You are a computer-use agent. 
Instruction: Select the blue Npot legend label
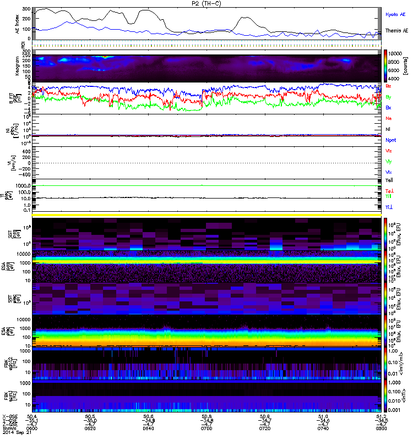[x=391, y=140]
